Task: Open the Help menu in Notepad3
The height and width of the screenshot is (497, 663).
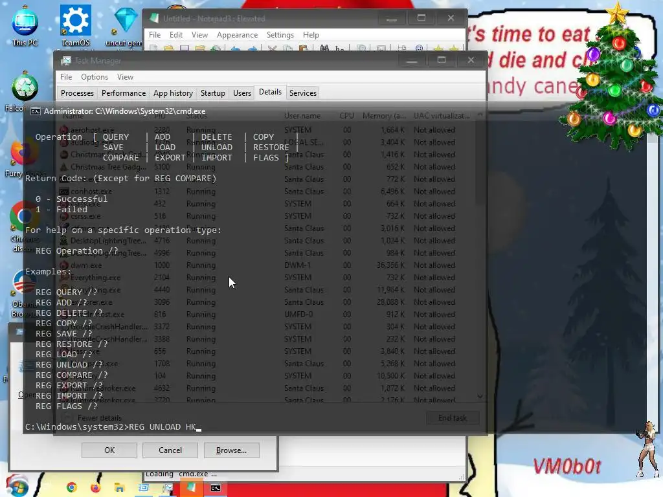Action: [311, 35]
